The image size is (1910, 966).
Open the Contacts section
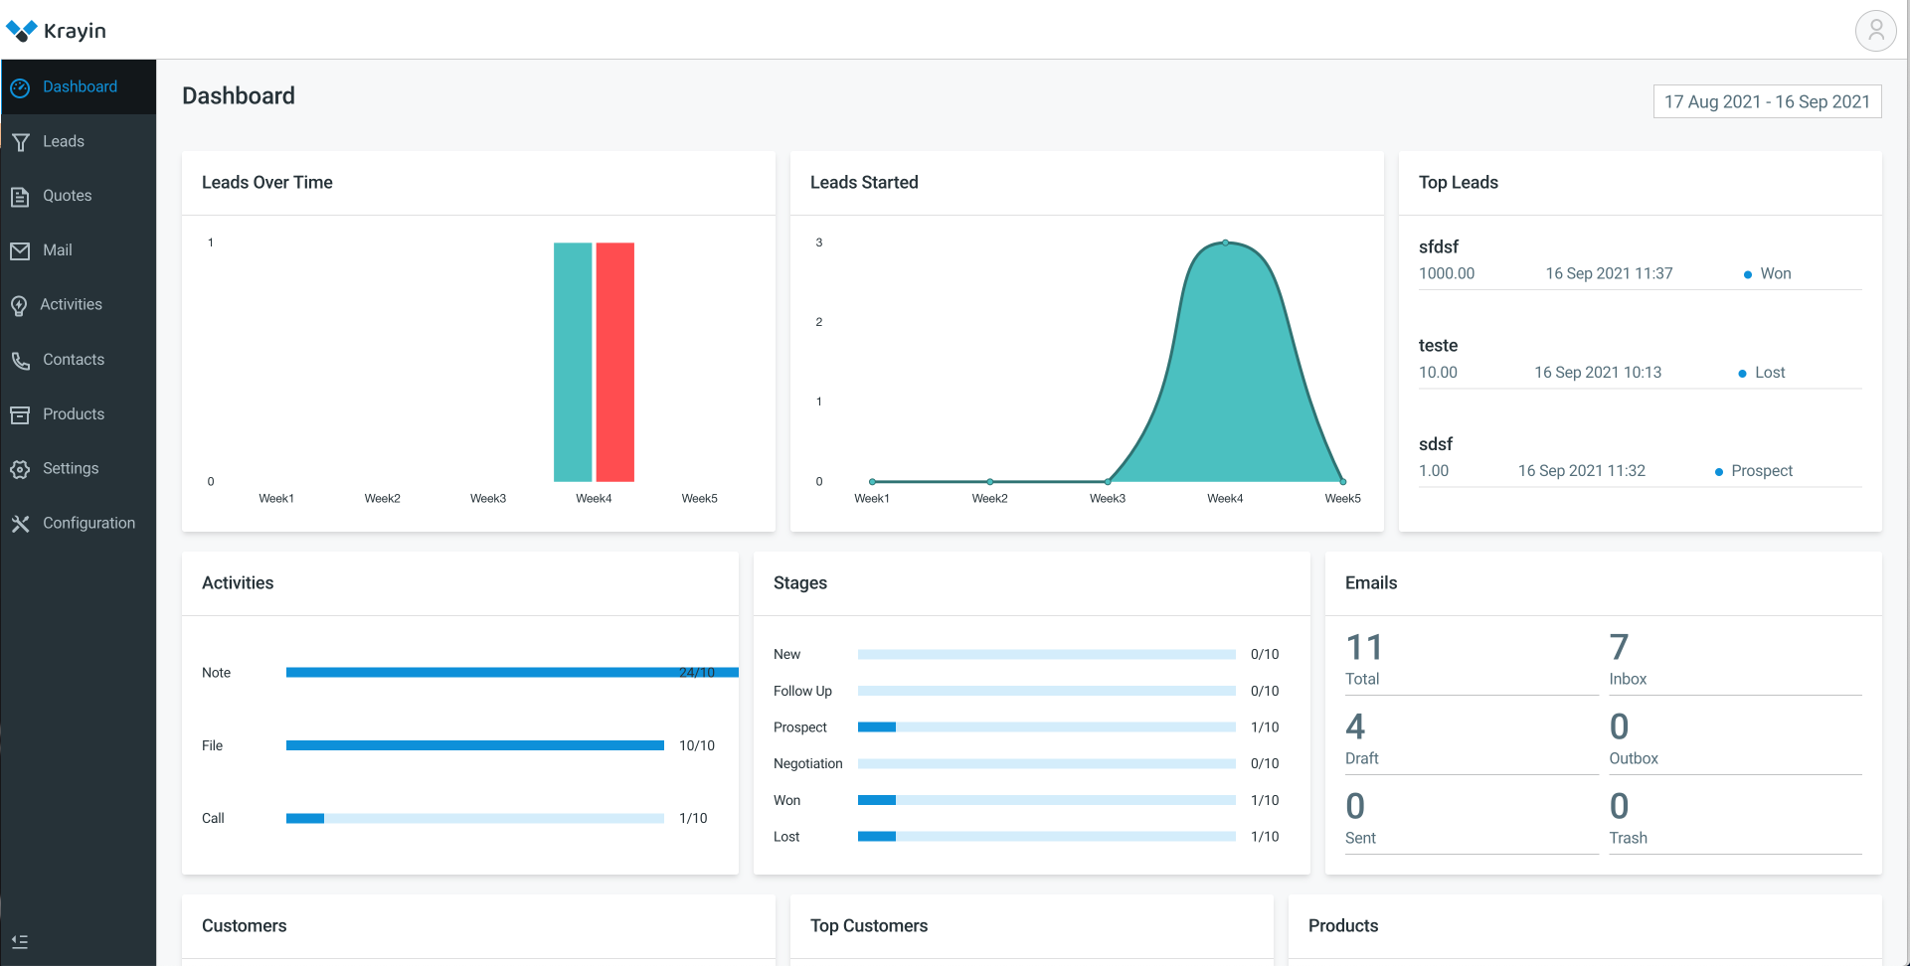click(73, 359)
